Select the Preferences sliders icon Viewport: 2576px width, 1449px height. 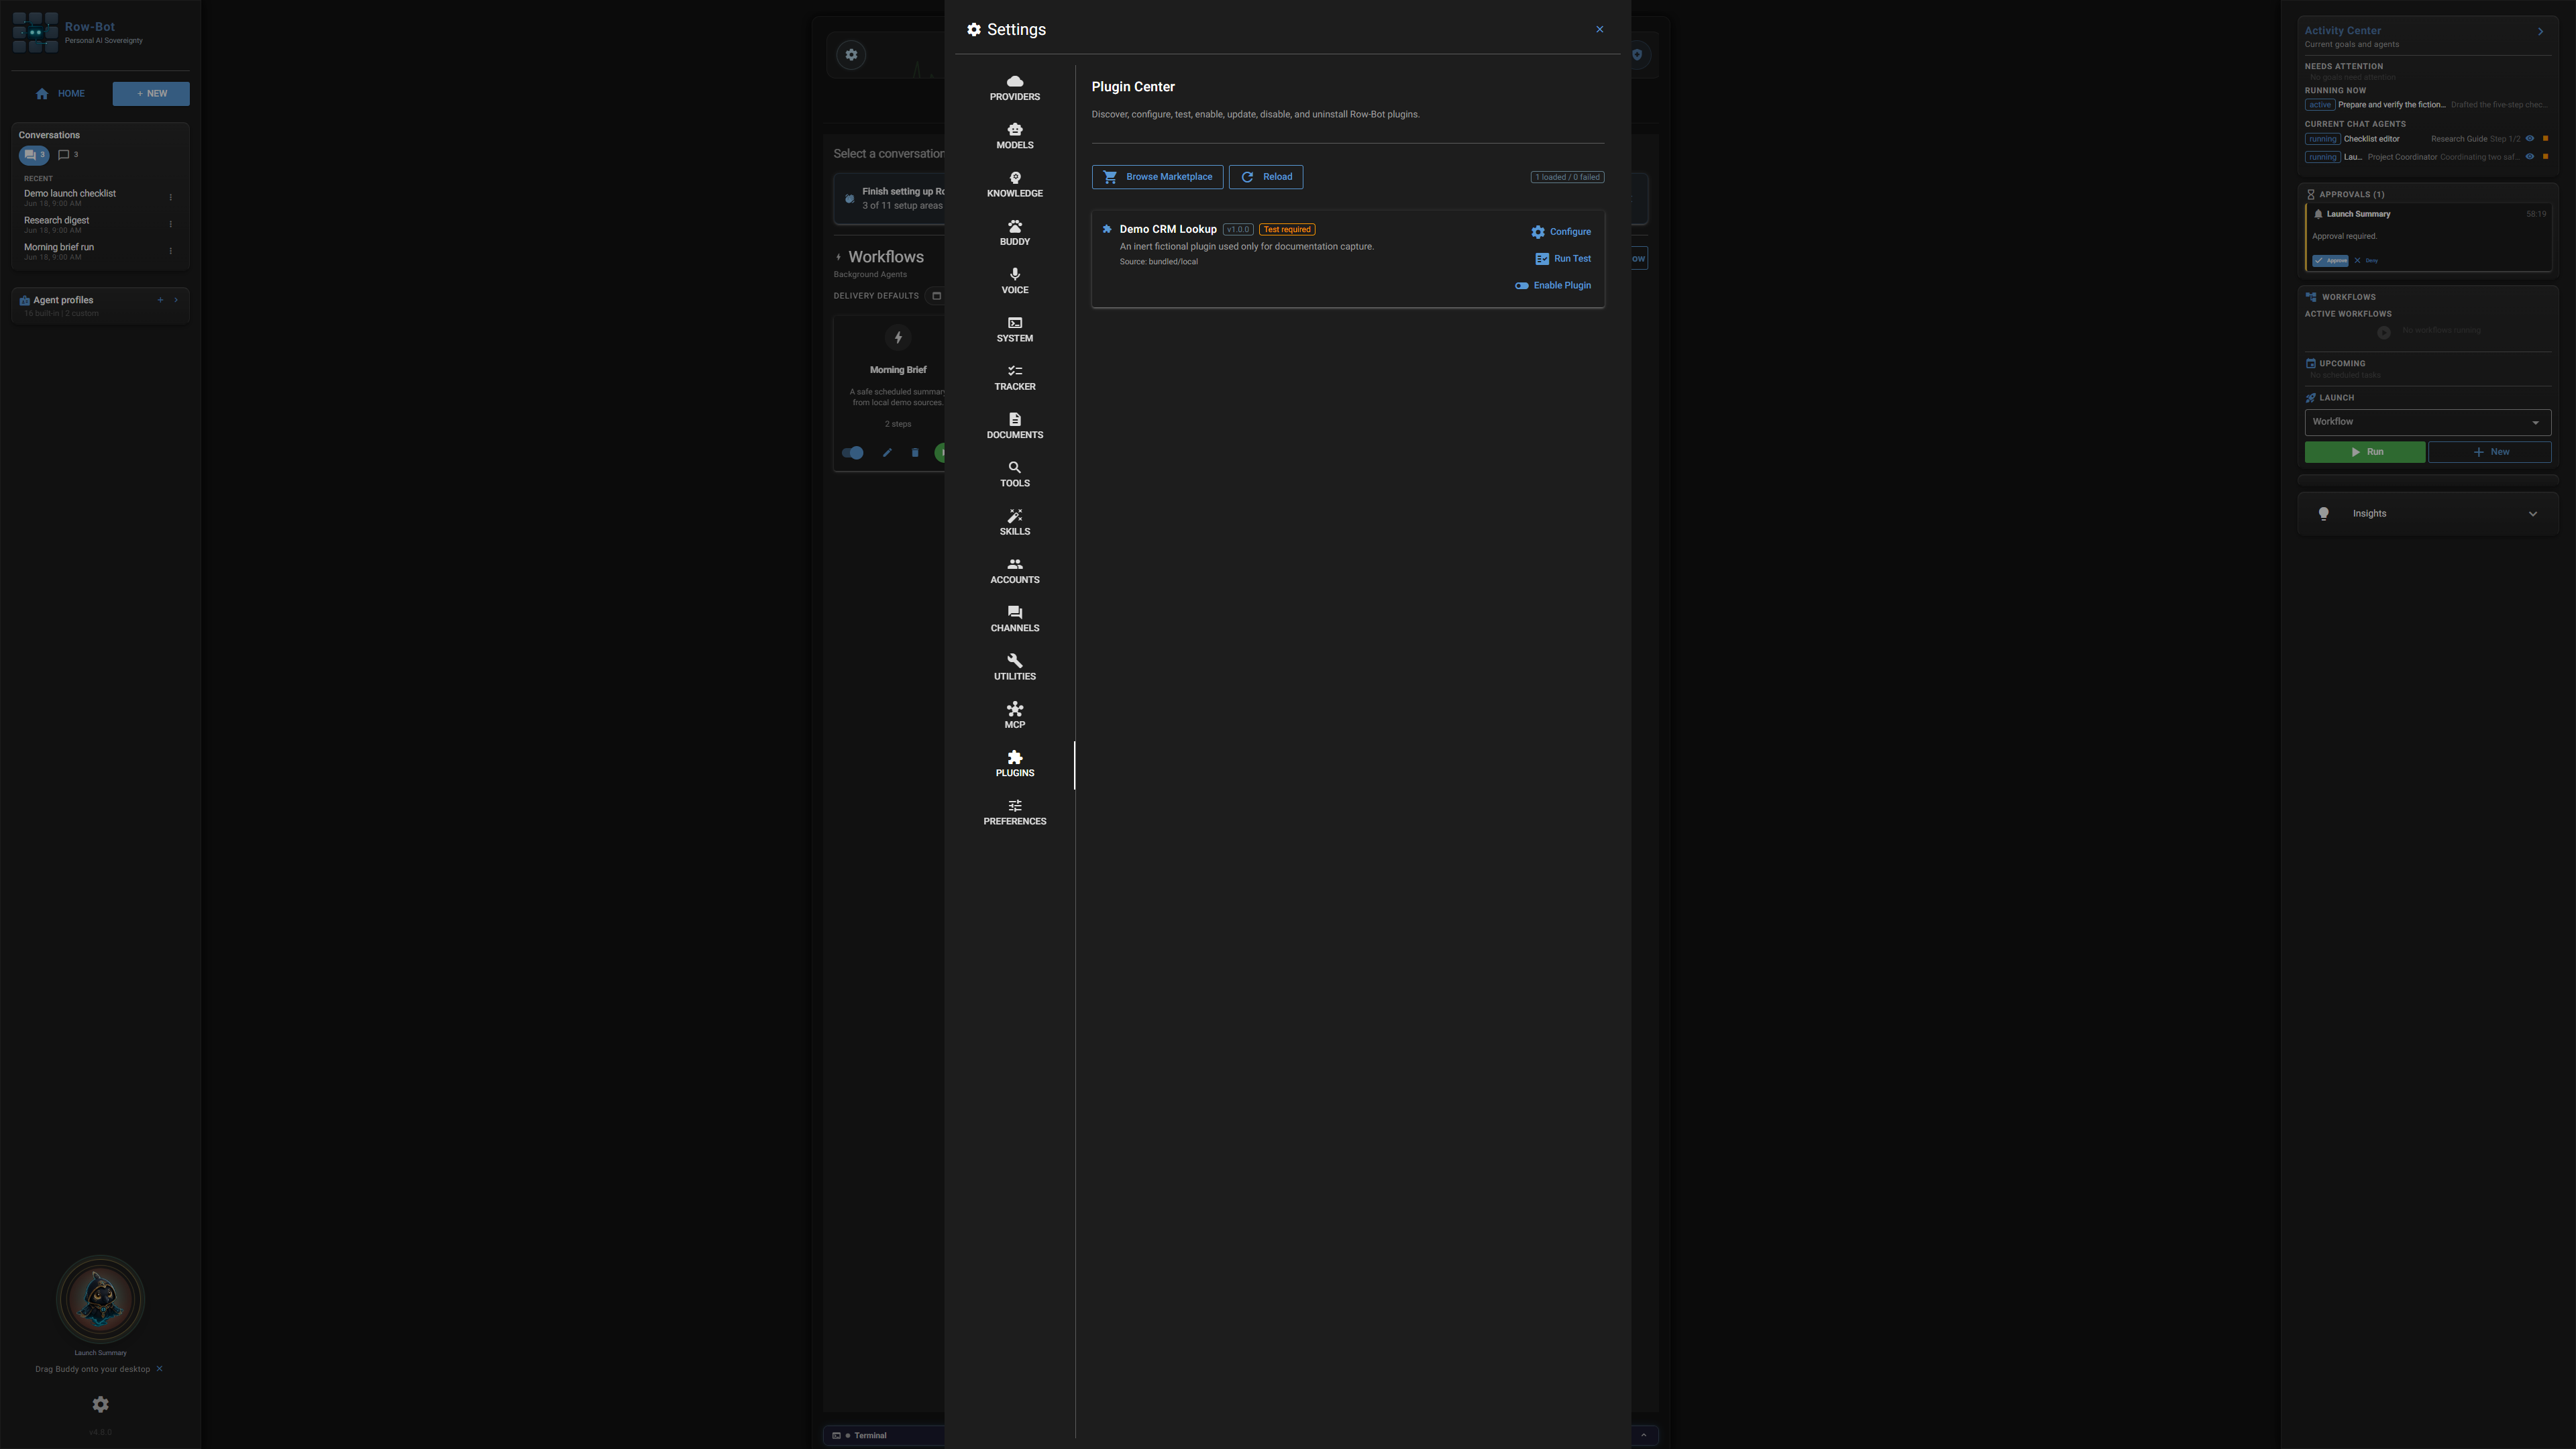coord(1014,805)
